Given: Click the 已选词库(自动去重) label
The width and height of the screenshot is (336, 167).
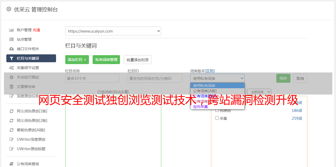Looking at the screenshot, I should (x=113, y=92).
